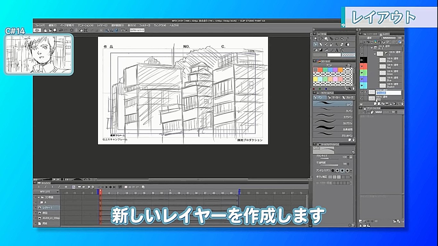Screen dimensions: 438x246
Task: Click the trash icon to delete the selected layer
Action: click(402, 103)
